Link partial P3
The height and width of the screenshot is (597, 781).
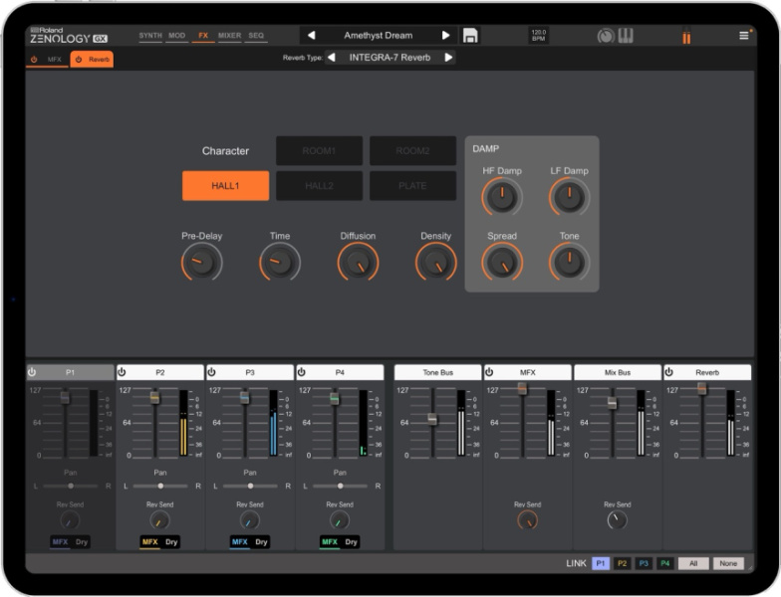coord(644,563)
